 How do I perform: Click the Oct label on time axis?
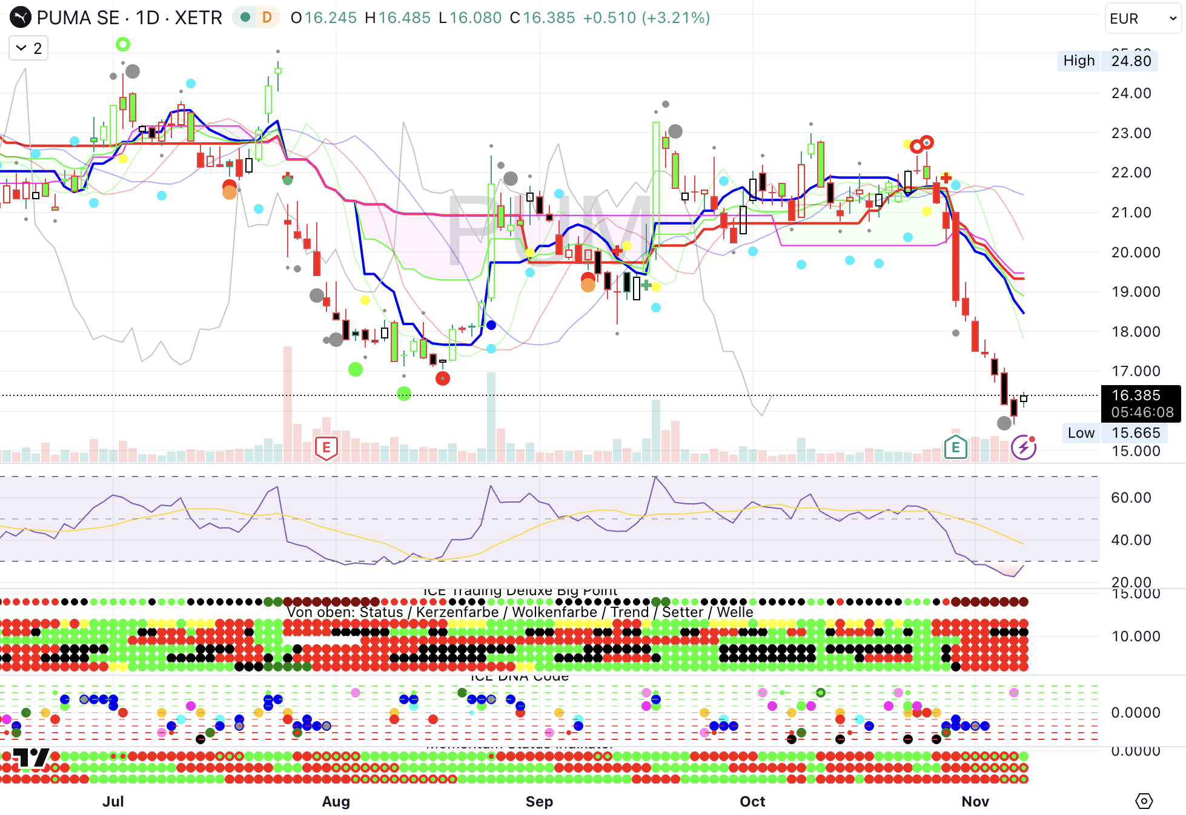pyautogui.click(x=752, y=801)
